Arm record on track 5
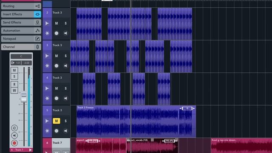The image size is (272, 153). click(x=57, y=131)
